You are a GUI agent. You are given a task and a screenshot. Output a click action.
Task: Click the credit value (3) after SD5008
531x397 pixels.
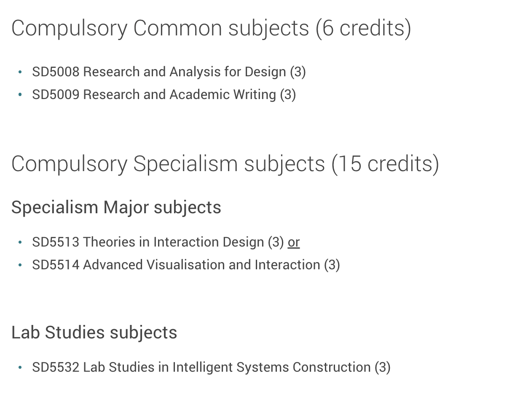(298, 72)
